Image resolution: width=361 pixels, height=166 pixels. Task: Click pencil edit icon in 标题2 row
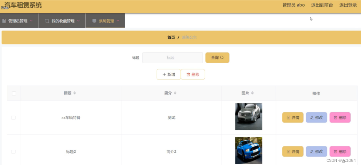312,151
